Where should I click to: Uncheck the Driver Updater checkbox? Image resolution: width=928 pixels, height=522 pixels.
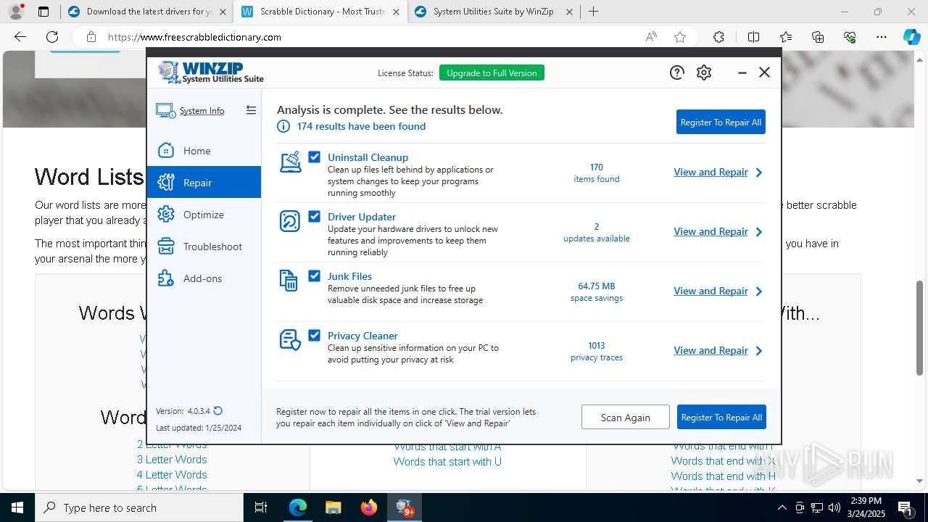tap(314, 216)
